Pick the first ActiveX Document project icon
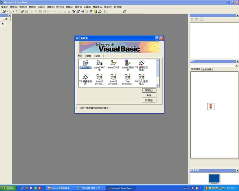239x191 pixels. pyautogui.click(x=99, y=79)
